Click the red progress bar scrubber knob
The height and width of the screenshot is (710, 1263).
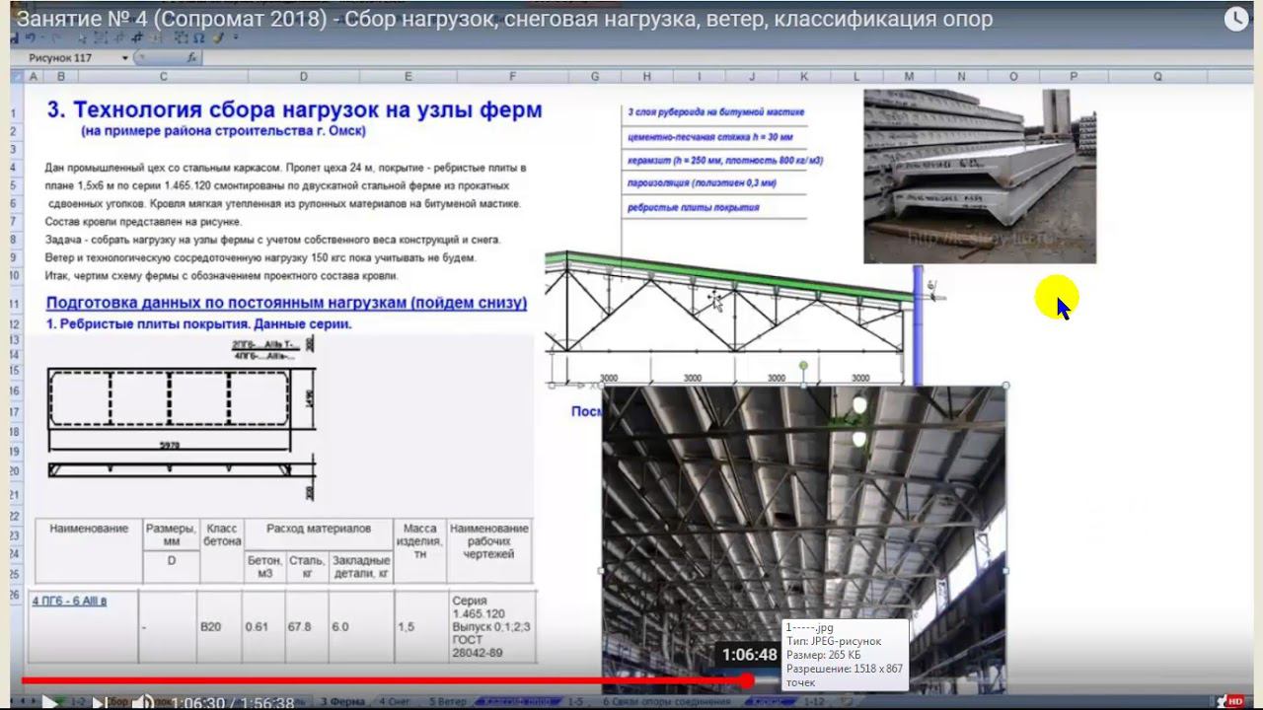[x=747, y=680]
